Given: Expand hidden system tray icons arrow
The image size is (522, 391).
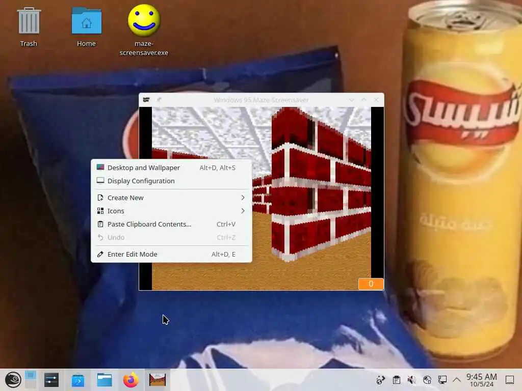Looking at the screenshot, I should pyautogui.click(x=457, y=380).
